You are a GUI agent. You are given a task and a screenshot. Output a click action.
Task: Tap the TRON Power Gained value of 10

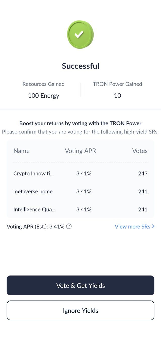point(117,96)
